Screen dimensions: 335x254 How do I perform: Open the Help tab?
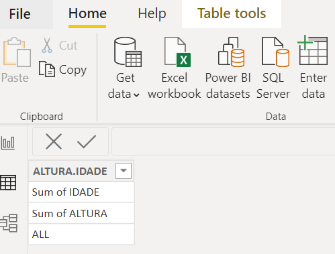[x=152, y=14]
